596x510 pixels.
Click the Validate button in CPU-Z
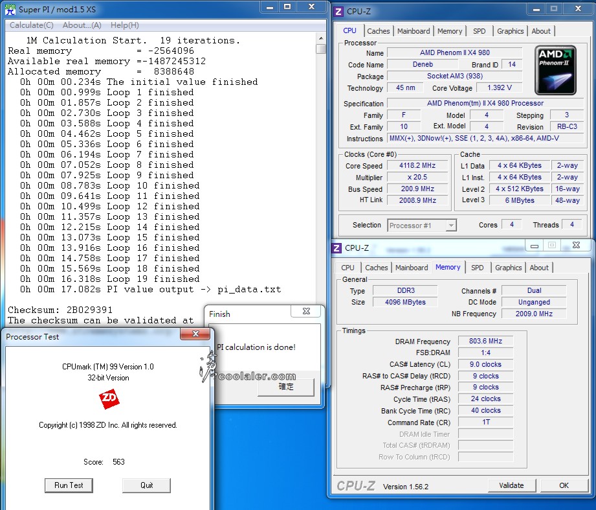[512, 485]
